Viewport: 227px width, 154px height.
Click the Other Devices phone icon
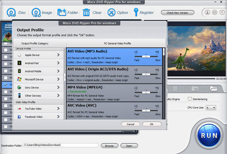(x=19, y=96)
